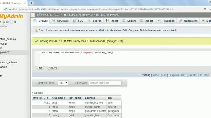
Task: Click the browser zoom magnifier icon
Action: (205, 9)
